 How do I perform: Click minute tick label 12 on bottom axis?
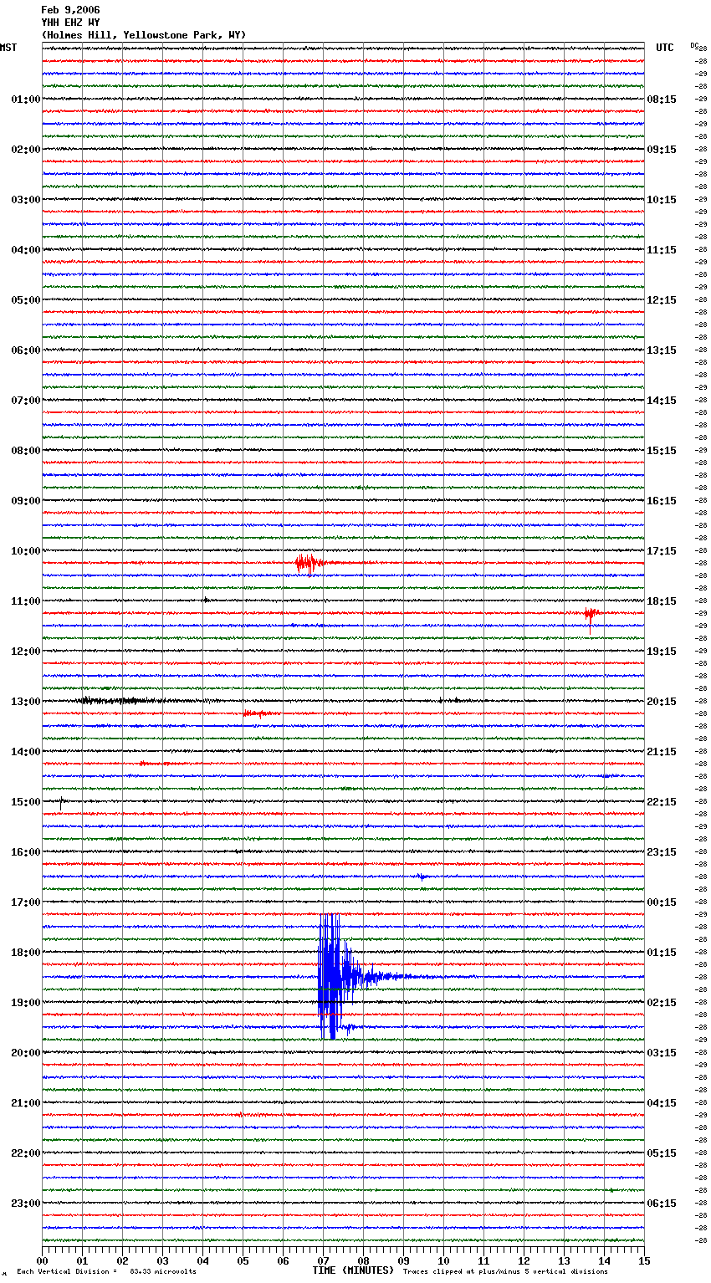(x=524, y=1260)
